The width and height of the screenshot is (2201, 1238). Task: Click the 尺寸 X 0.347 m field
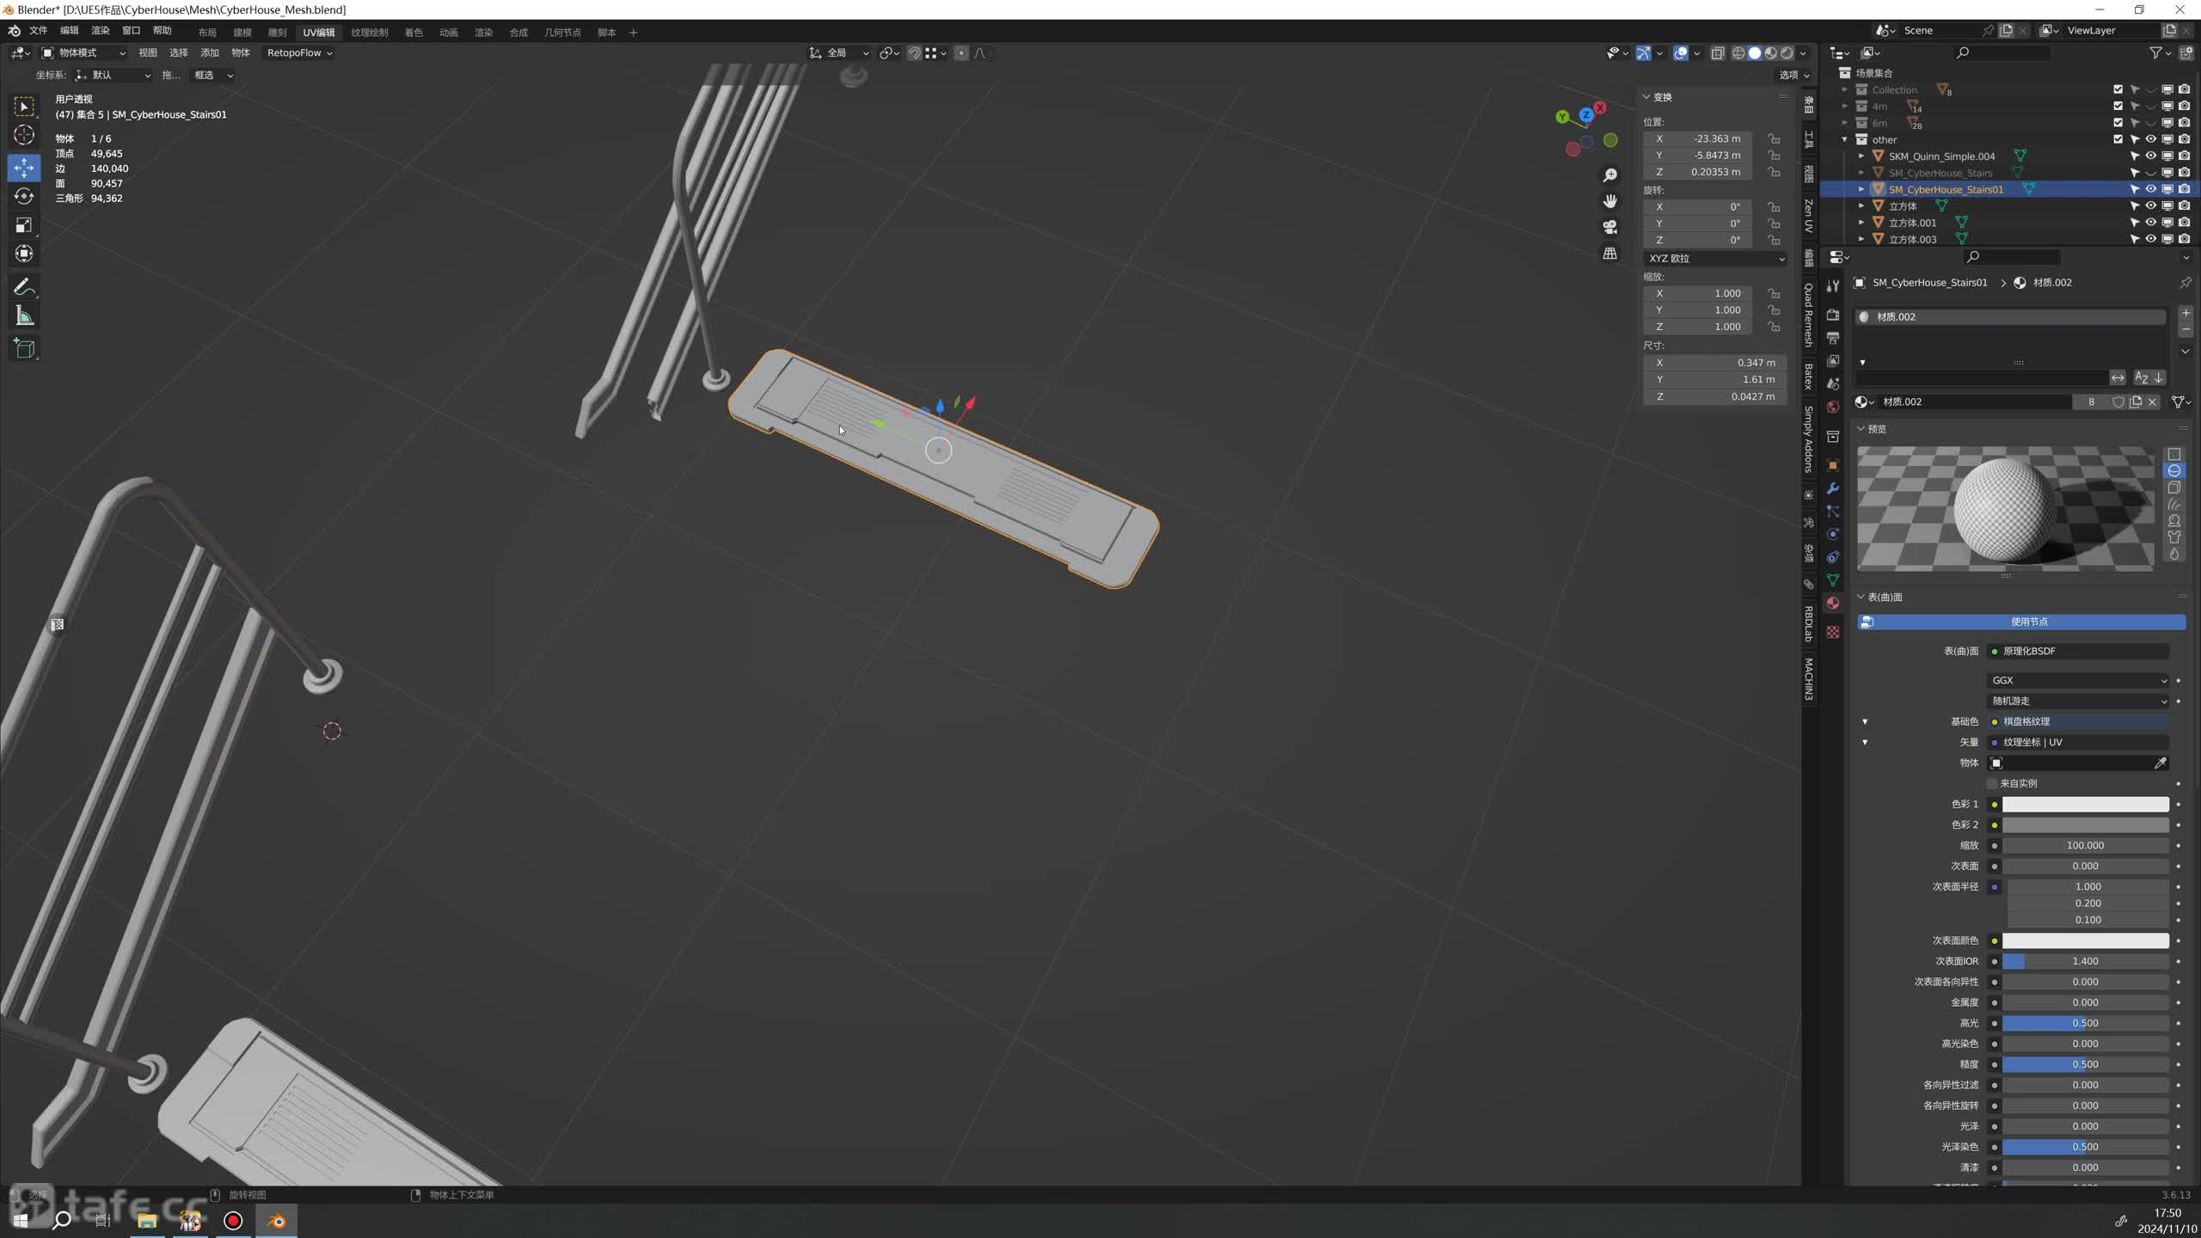point(1715,363)
